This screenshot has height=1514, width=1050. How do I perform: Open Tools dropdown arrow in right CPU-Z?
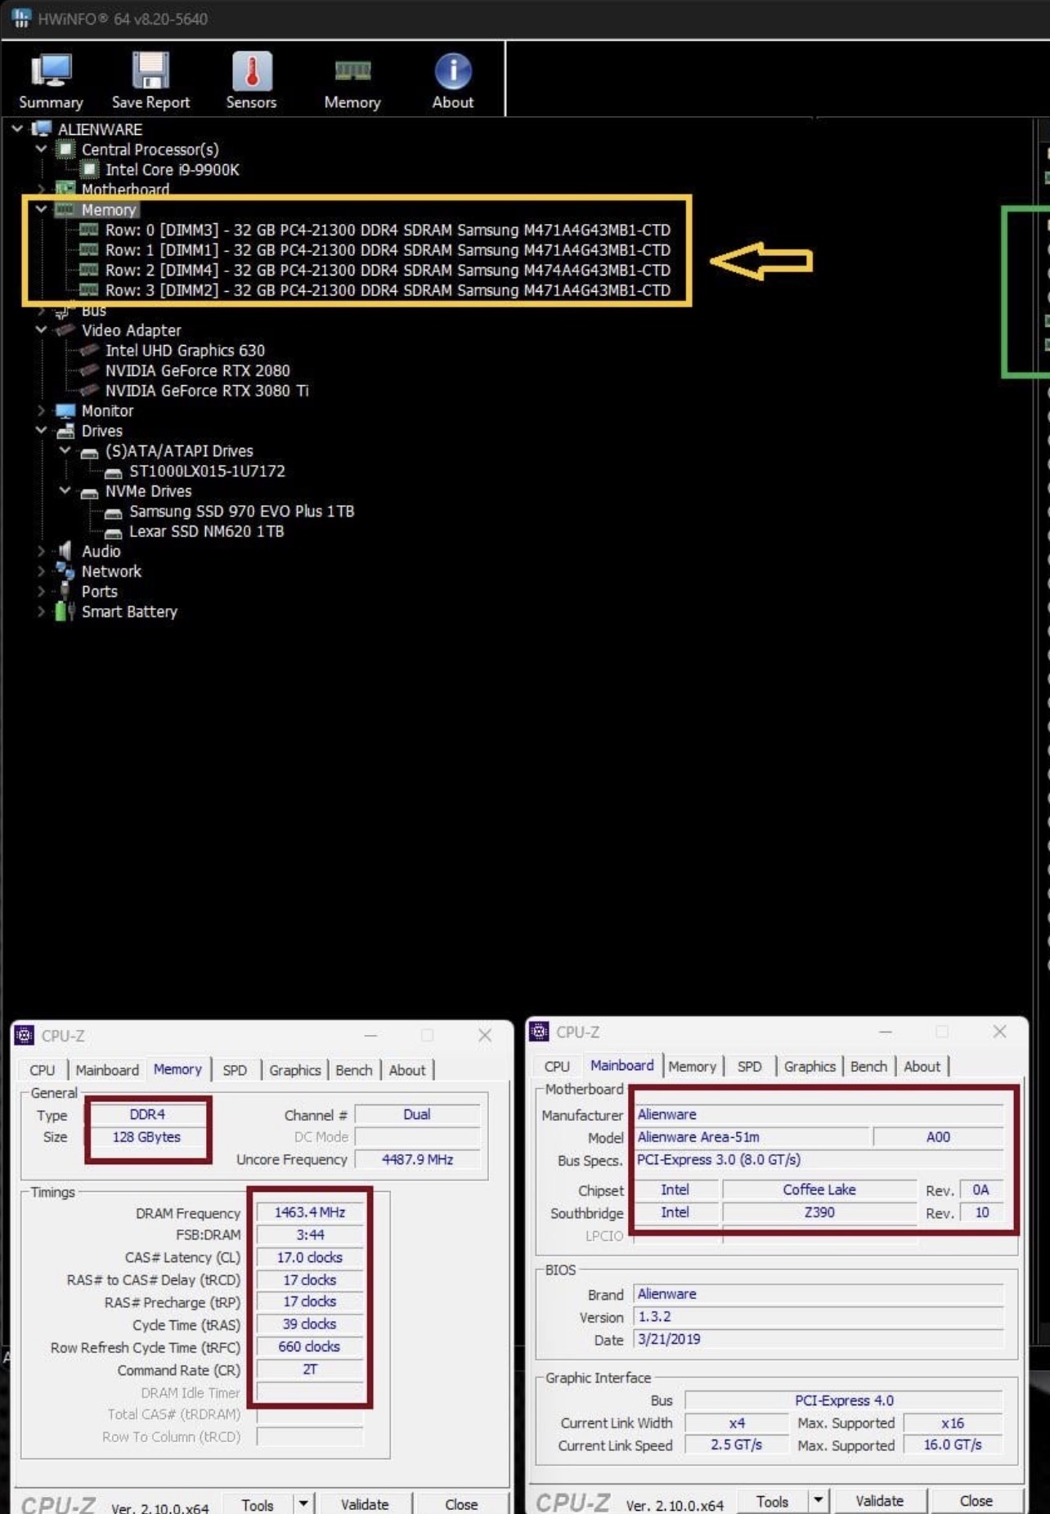coord(818,1500)
